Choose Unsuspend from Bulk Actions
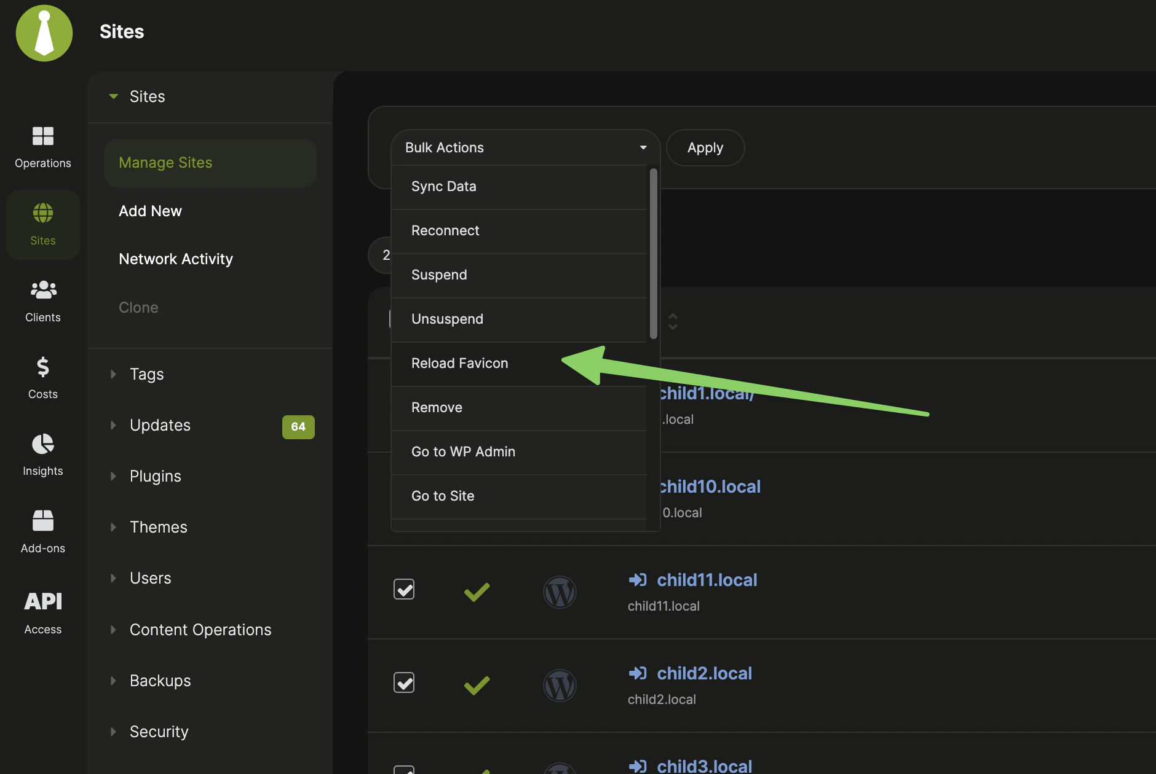 tap(519, 319)
